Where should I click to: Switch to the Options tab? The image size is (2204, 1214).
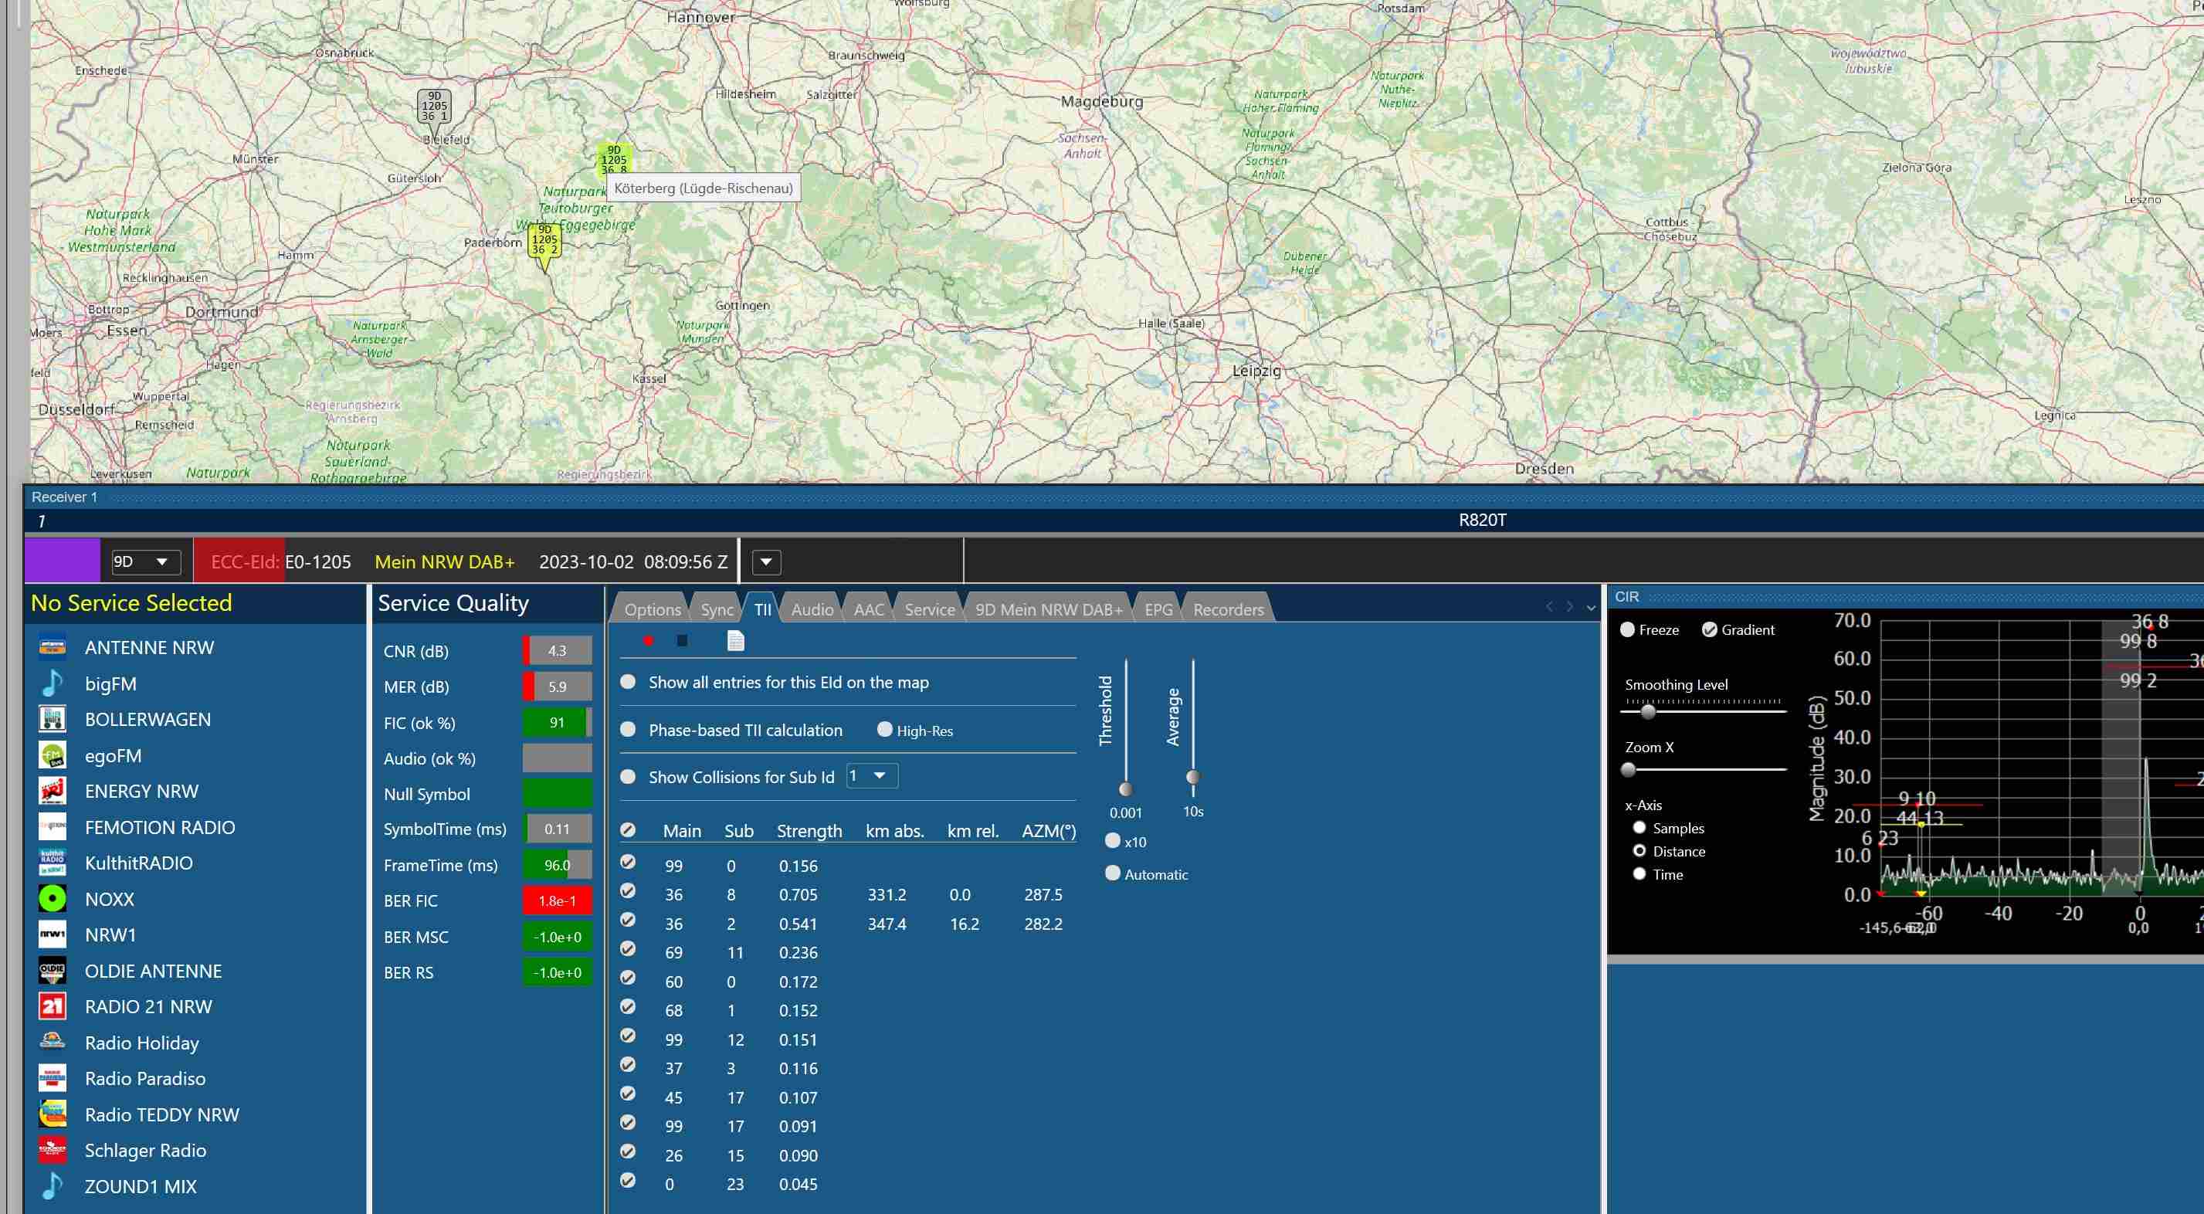(652, 609)
